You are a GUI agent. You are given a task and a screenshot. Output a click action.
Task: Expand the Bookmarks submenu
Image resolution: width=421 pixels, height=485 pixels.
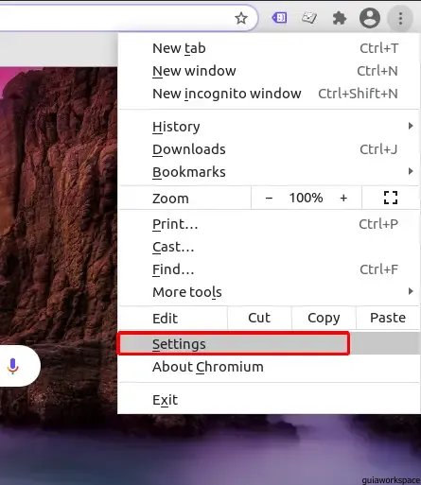pos(269,172)
